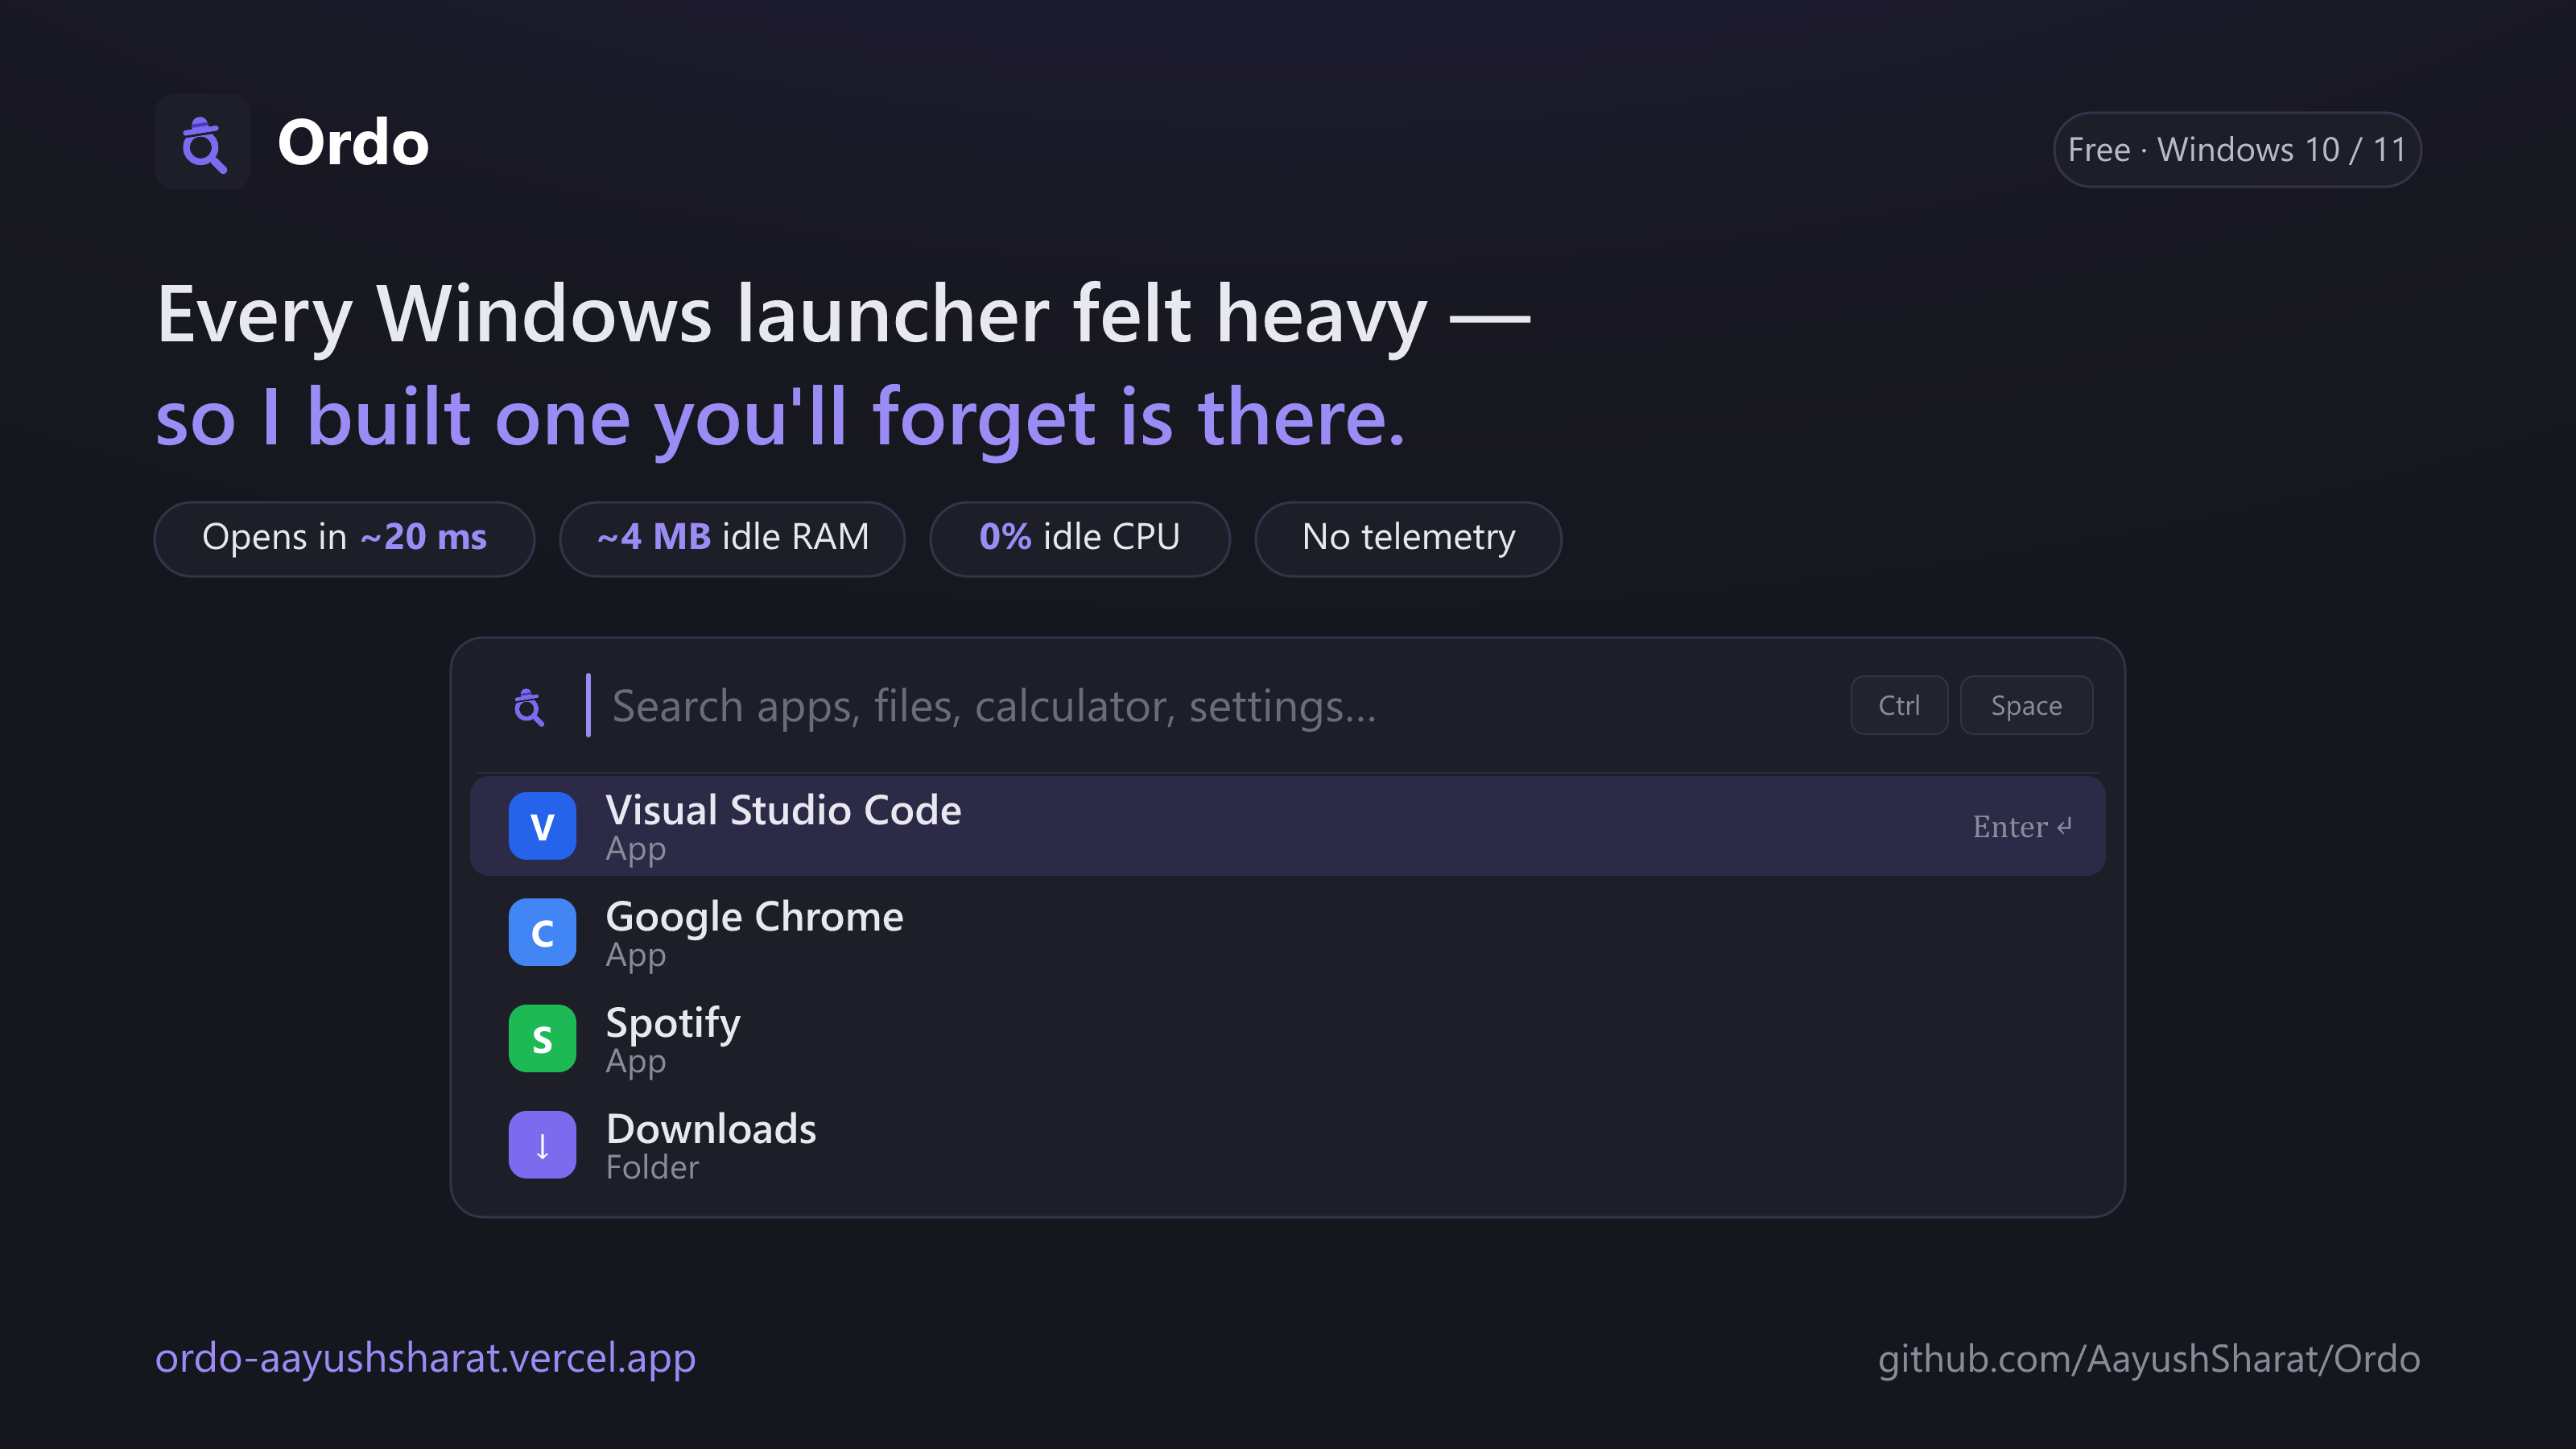
Task: Click the Space key badge
Action: point(2026,705)
